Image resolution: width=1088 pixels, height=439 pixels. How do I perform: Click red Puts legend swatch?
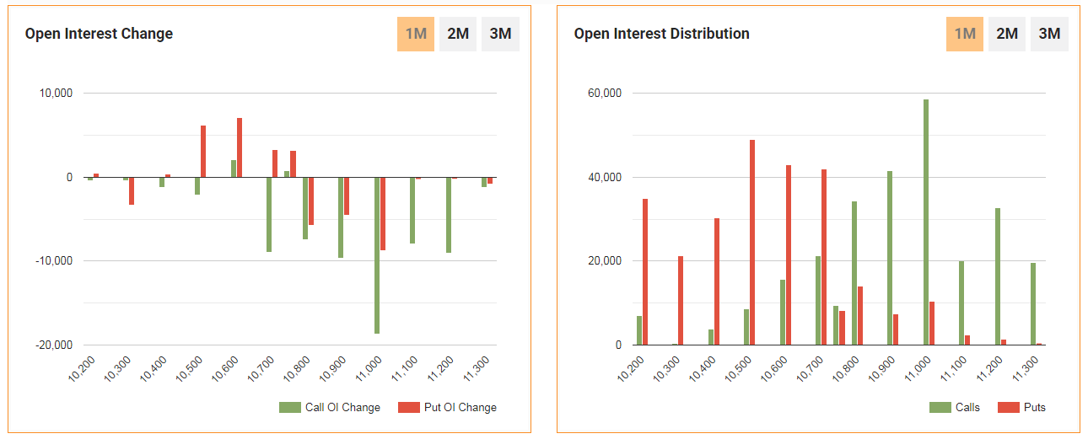1008,408
